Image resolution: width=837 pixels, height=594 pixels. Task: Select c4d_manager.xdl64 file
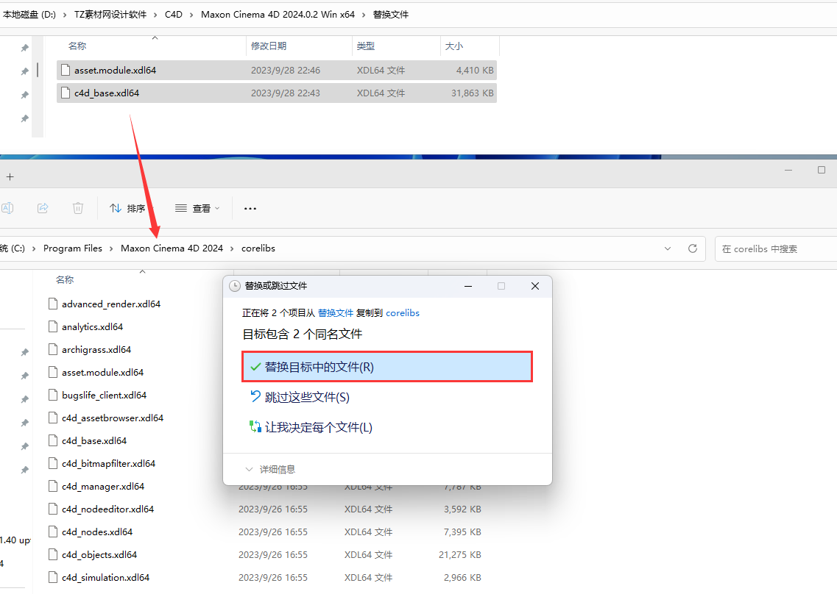pos(103,486)
